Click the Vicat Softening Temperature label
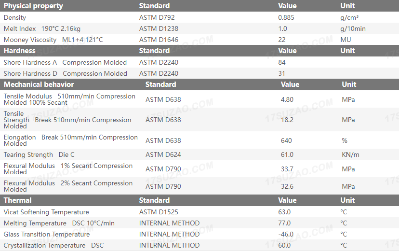This screenshot has height=251, width=399. [46, 212]
